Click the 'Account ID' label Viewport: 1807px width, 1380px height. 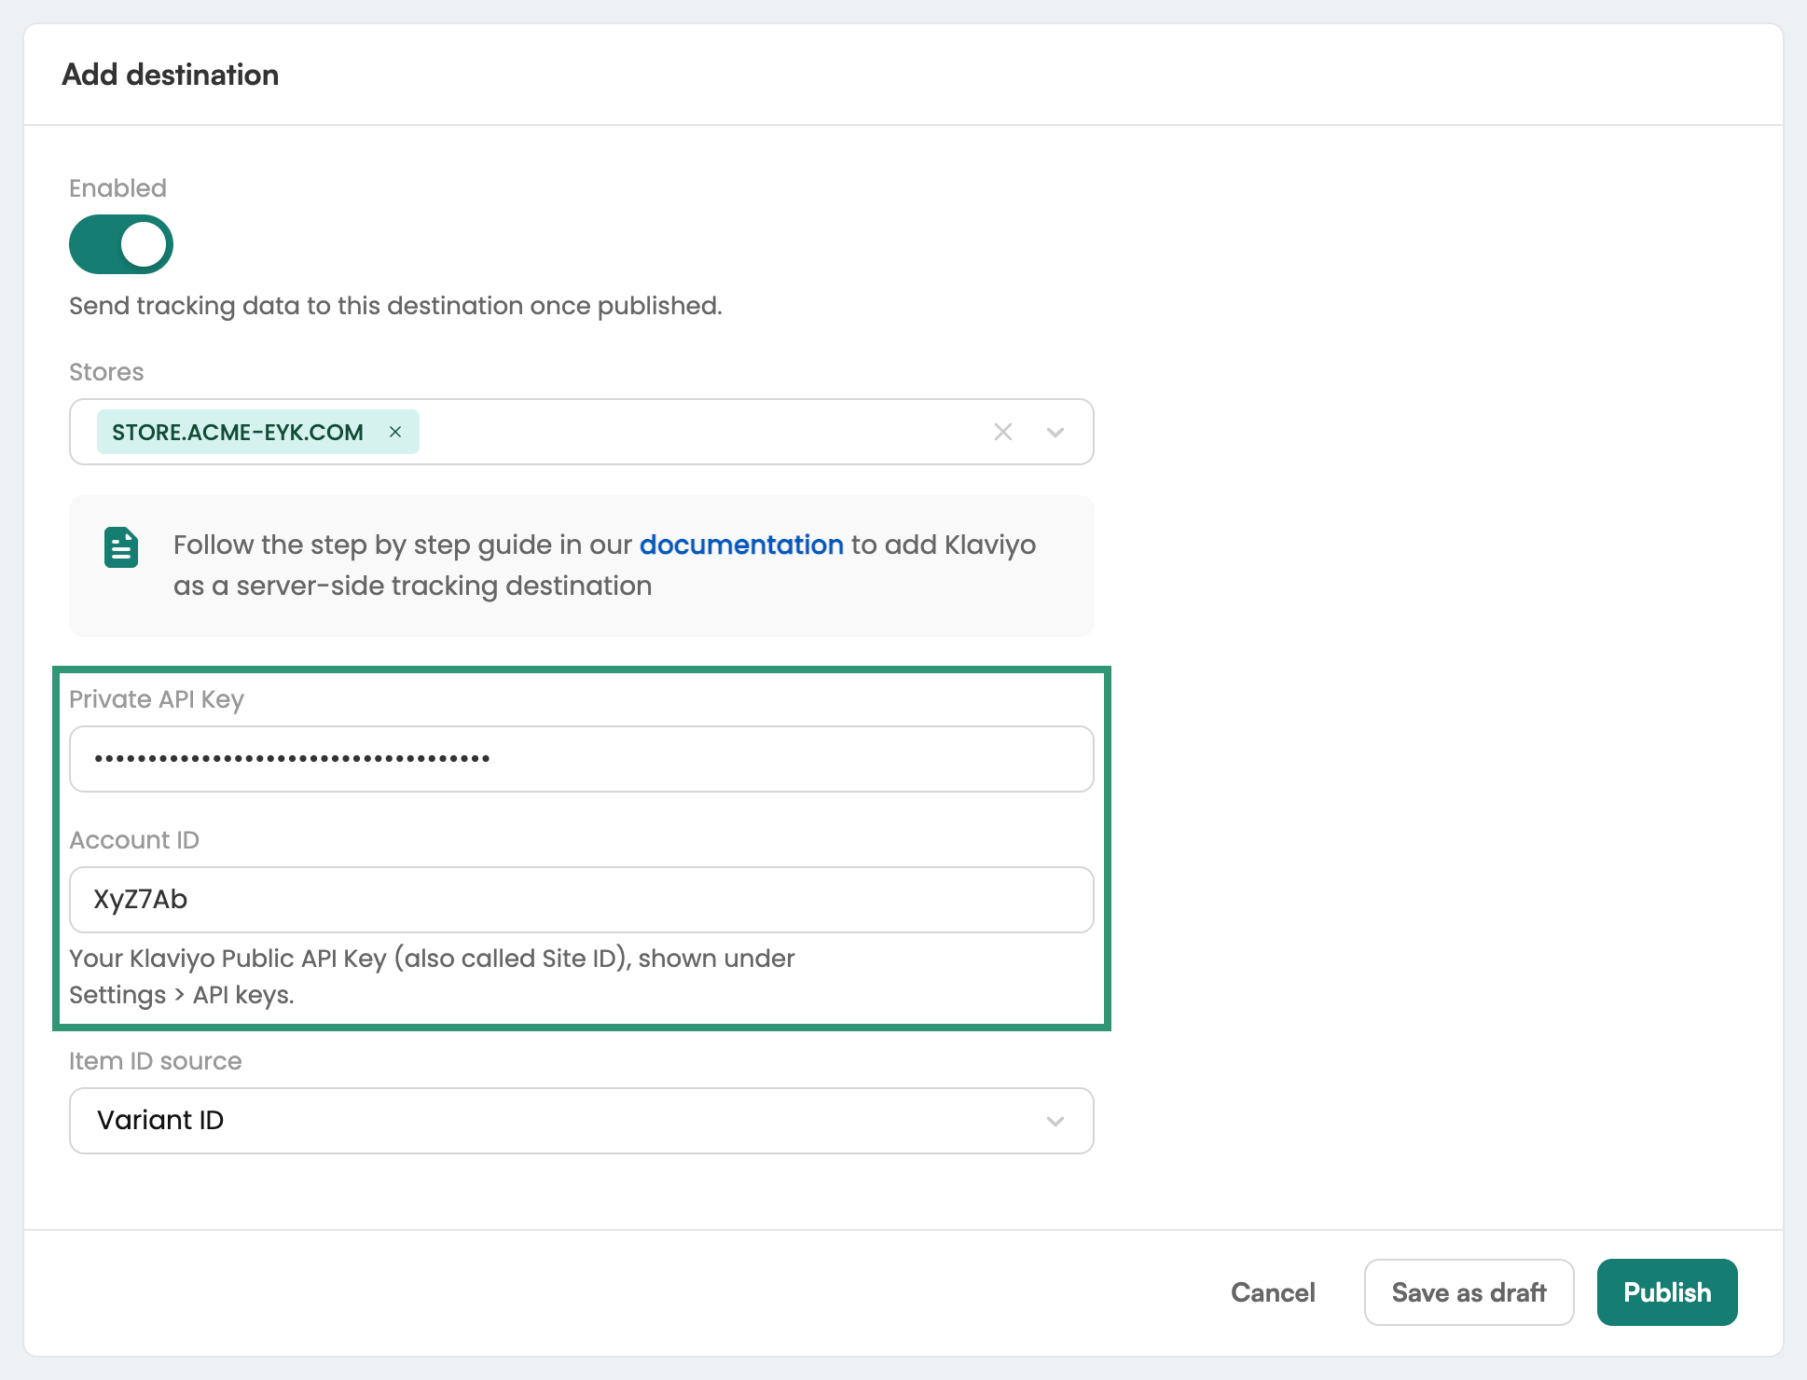(x=134, y=840)
